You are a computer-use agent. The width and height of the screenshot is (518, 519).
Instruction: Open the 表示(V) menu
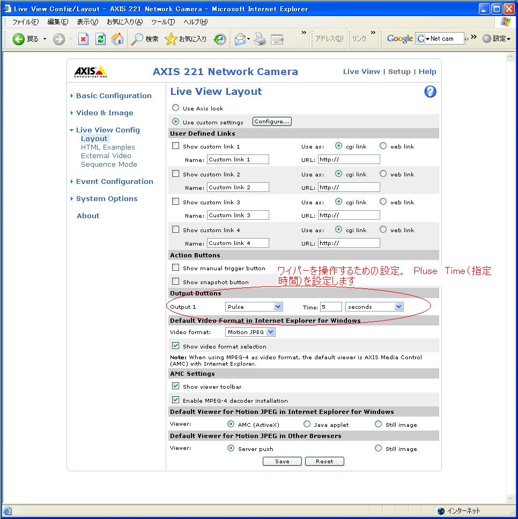87,22
